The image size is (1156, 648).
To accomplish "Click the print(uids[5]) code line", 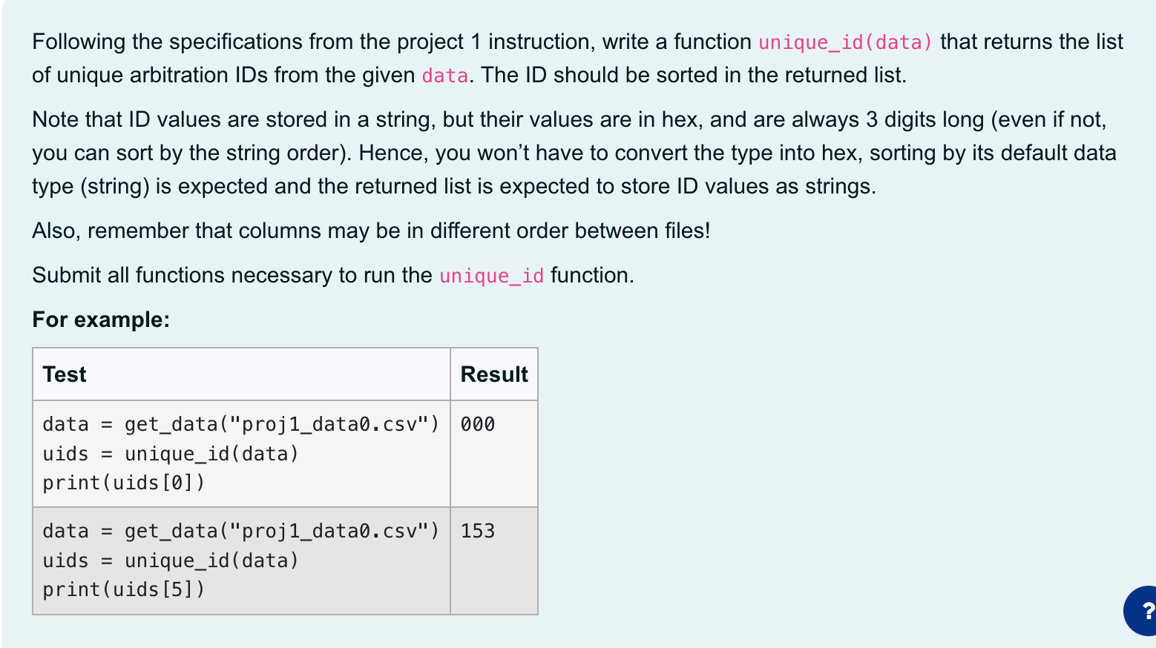I will pos(124,590).
